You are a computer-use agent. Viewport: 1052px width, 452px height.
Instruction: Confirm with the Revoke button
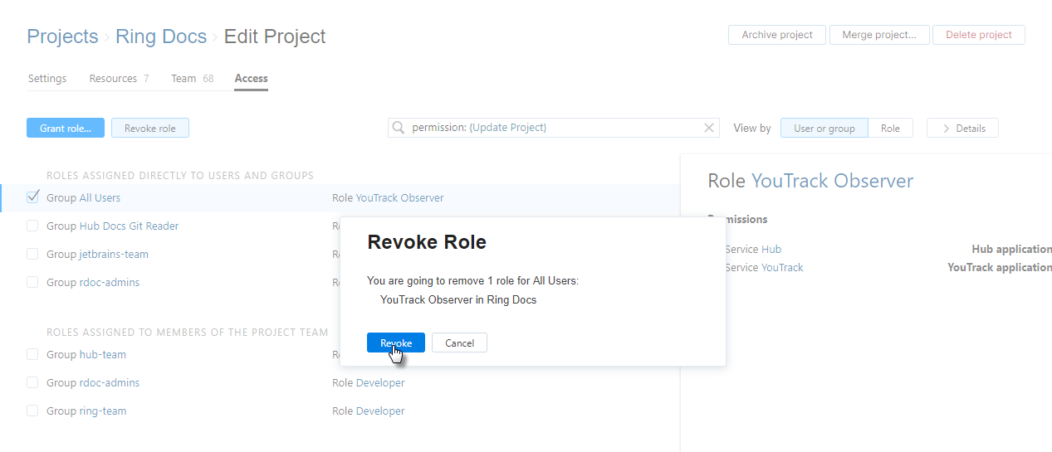pos(396,343)
